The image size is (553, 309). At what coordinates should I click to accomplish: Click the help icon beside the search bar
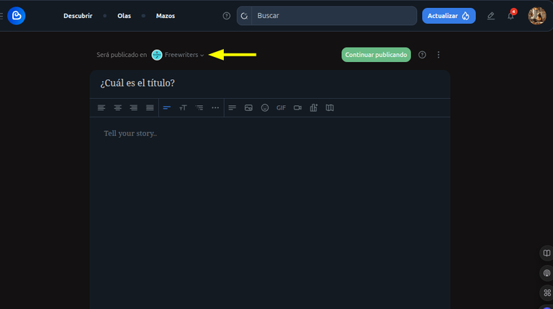click(226, 16)
